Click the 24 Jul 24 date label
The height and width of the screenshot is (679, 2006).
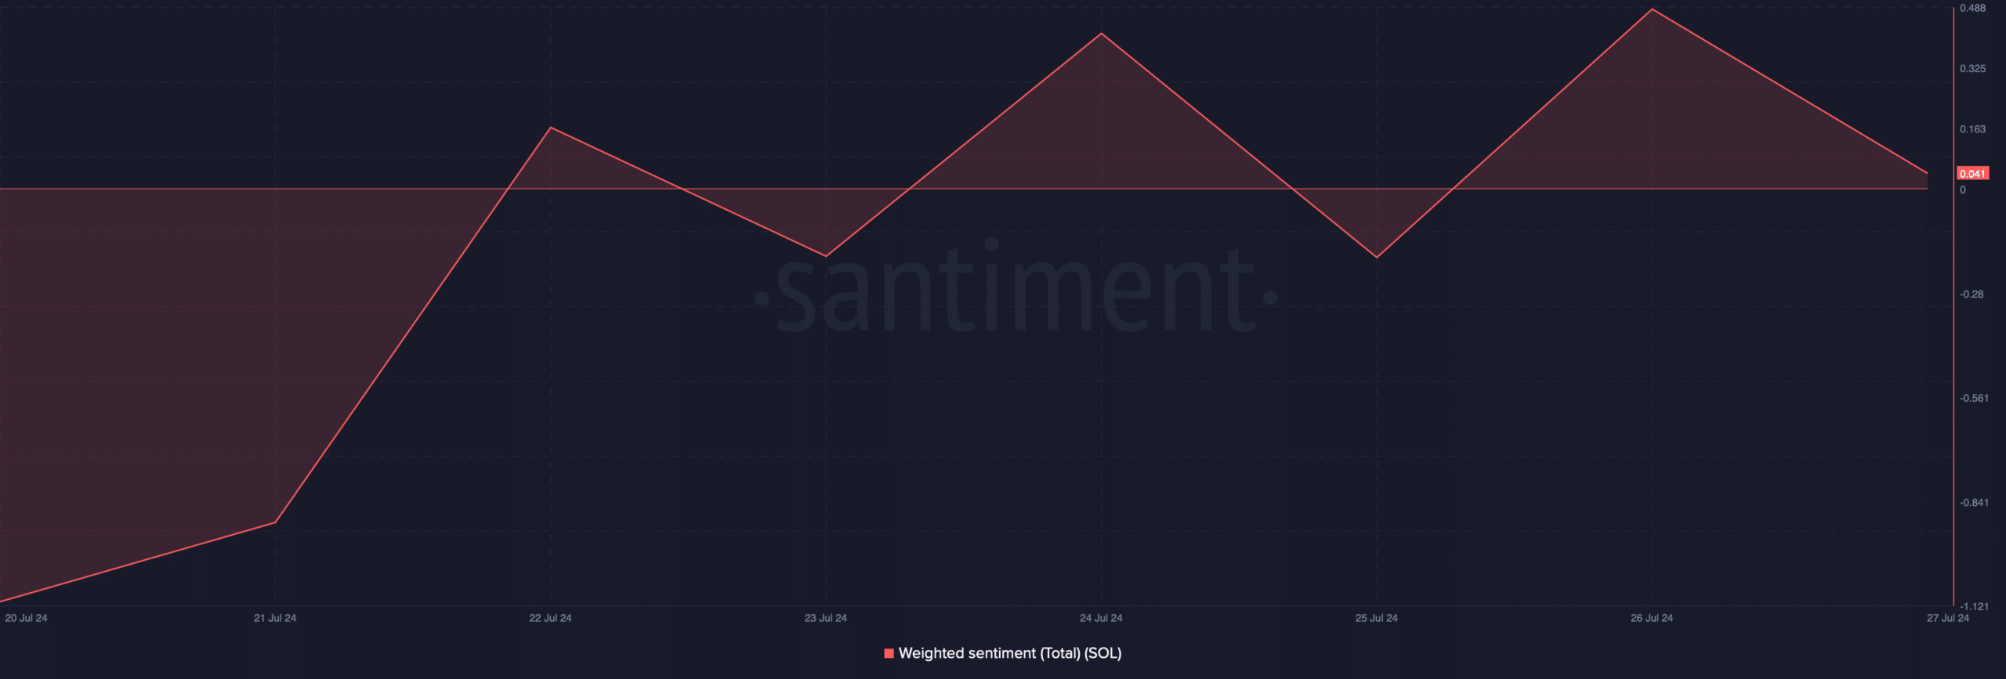tap(1101, 618)
